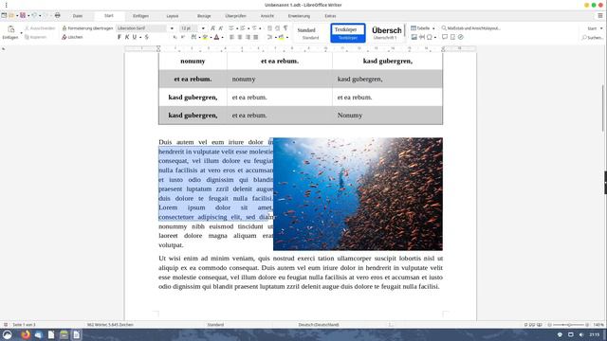Click the font color button
Viewport: 607px width, 341px height.
pyautogui.click(x=217, y=37)
